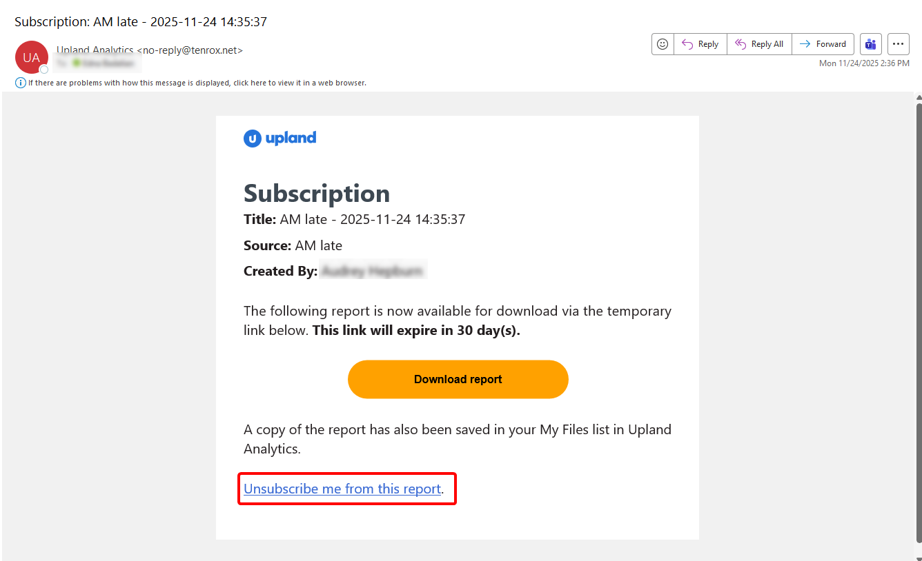Open the More actions ellipsis menu
Image resolution: width=922 pixels, height=561 pixels.
898,44
